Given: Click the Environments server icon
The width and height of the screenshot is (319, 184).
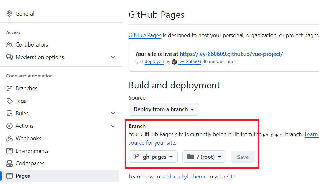Looking at the screenshot, I should [x=9, y=151].
